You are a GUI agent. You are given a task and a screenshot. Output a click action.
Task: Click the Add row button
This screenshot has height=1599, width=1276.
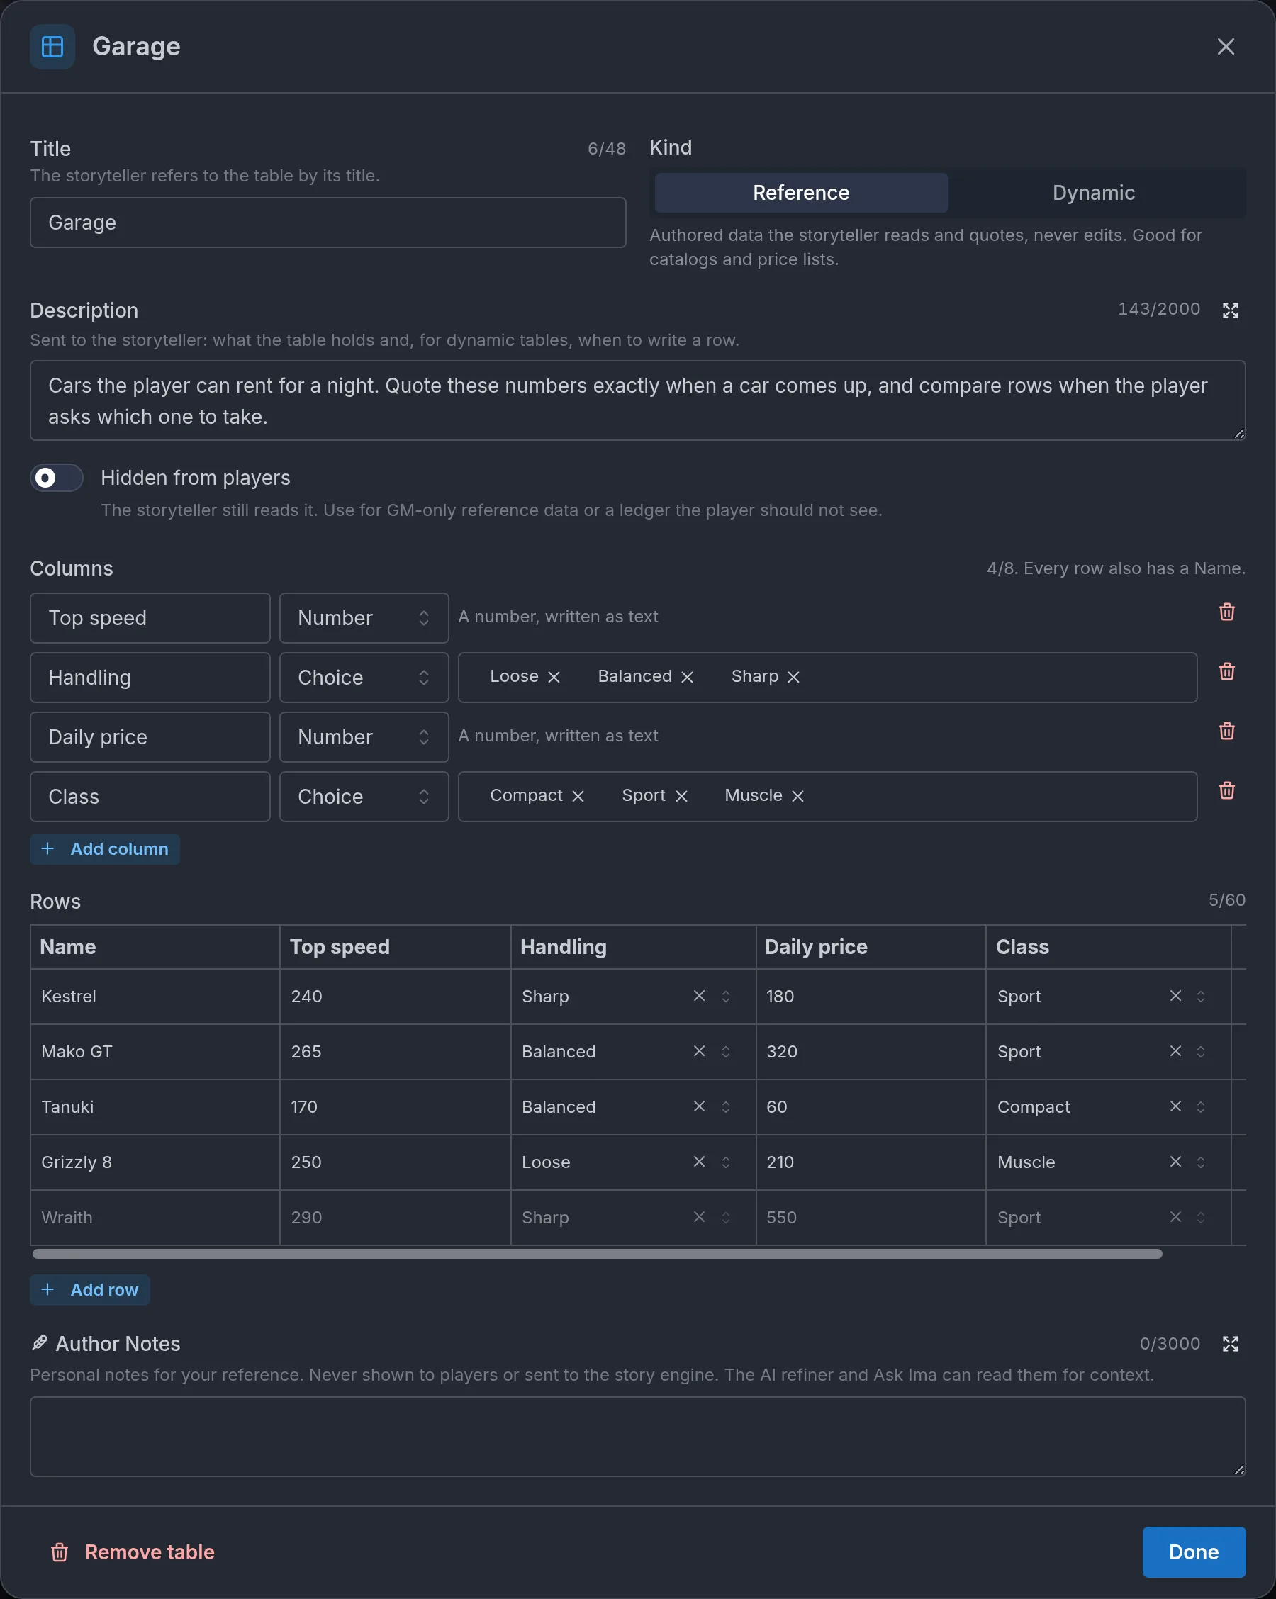(x=90, y=1289)
